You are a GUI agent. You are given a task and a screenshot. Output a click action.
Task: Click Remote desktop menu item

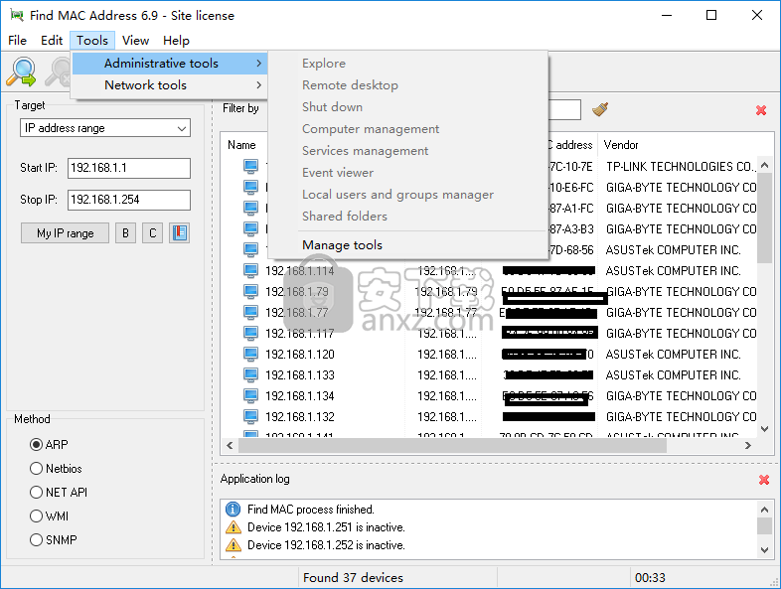coord(350,85)
